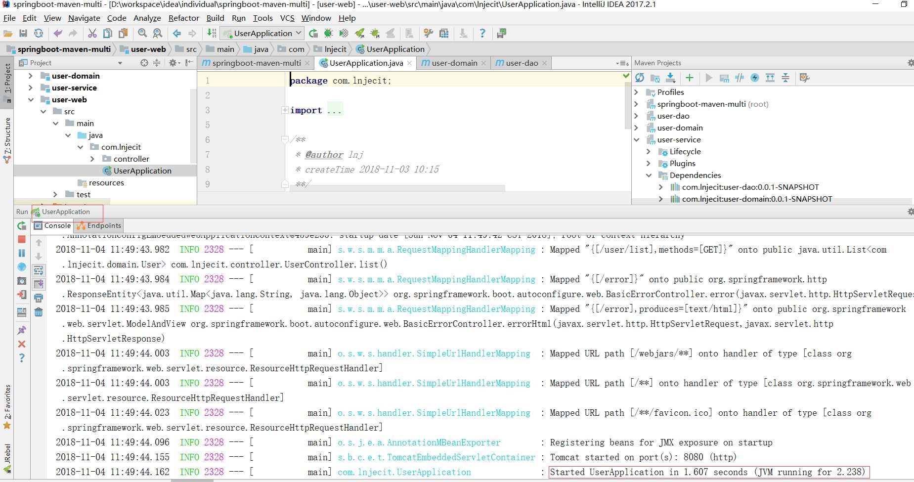Click the Dump Threads camera icon

(x=22, y=281)
